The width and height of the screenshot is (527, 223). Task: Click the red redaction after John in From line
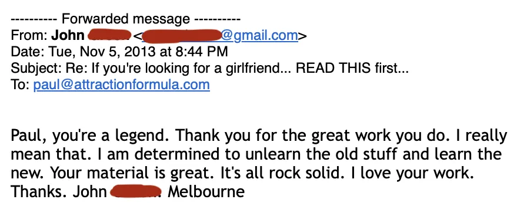point(109,35)
